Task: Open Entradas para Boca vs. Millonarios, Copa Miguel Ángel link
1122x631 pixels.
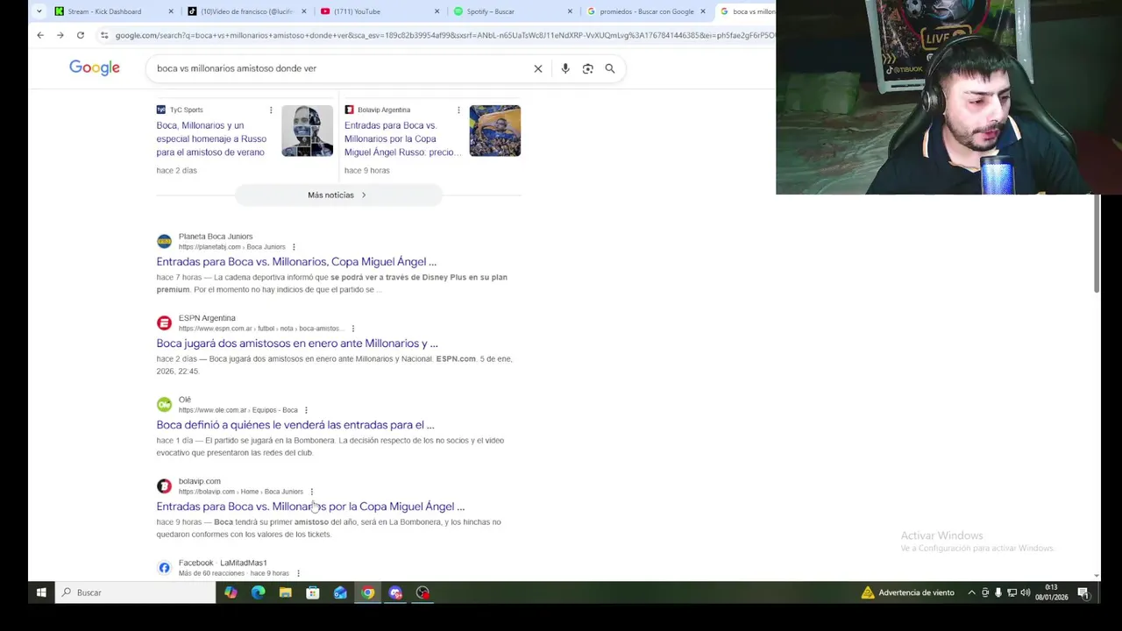Action: coord(296,261)
